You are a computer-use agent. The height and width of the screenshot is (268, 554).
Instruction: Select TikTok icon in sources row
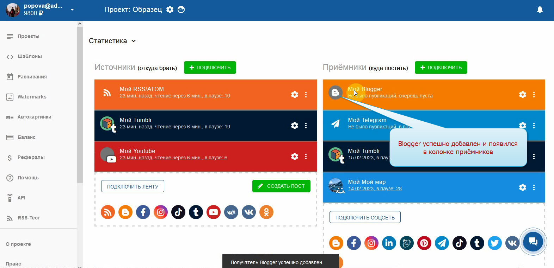click(x=178, y=212)
